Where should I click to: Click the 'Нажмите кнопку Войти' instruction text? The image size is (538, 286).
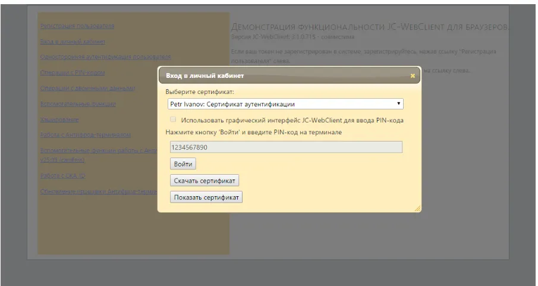[254, 132]
